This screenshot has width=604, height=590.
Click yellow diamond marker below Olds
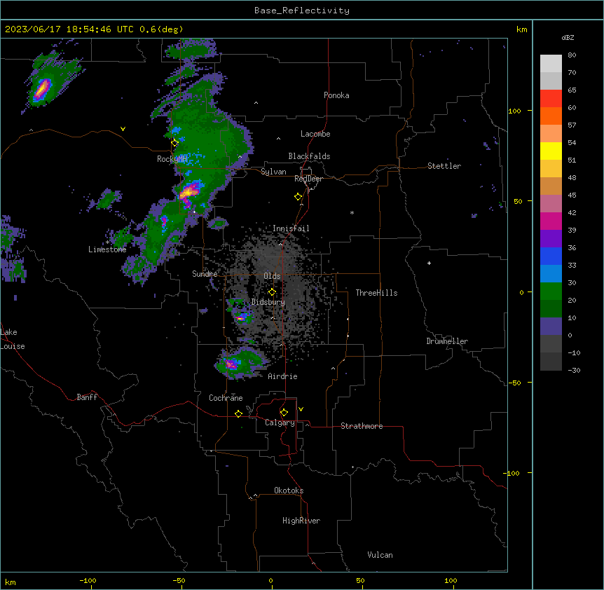tap(272, 292)
